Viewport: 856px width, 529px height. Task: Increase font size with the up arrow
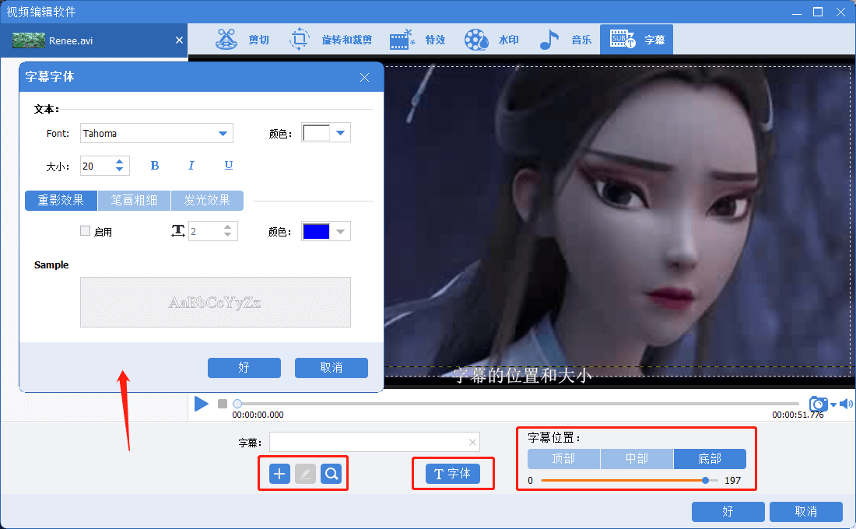point(120,161)
